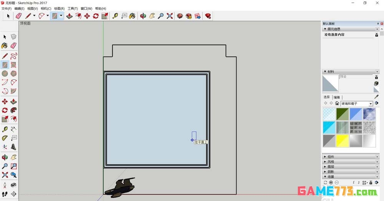This screenshot has width=384, height=201.
Task: Select the Section Plane tool in the left toolbar
Action: pyautogui.click(x=14, y=194)
